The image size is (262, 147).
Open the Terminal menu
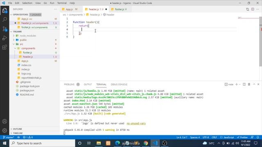(62, 3)
